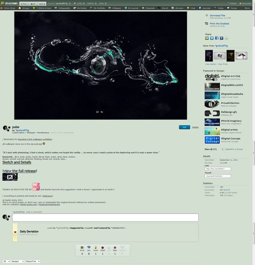Click the View Prints link
Viewport: 255px width, 265px height.
click(x=223, y=64)
